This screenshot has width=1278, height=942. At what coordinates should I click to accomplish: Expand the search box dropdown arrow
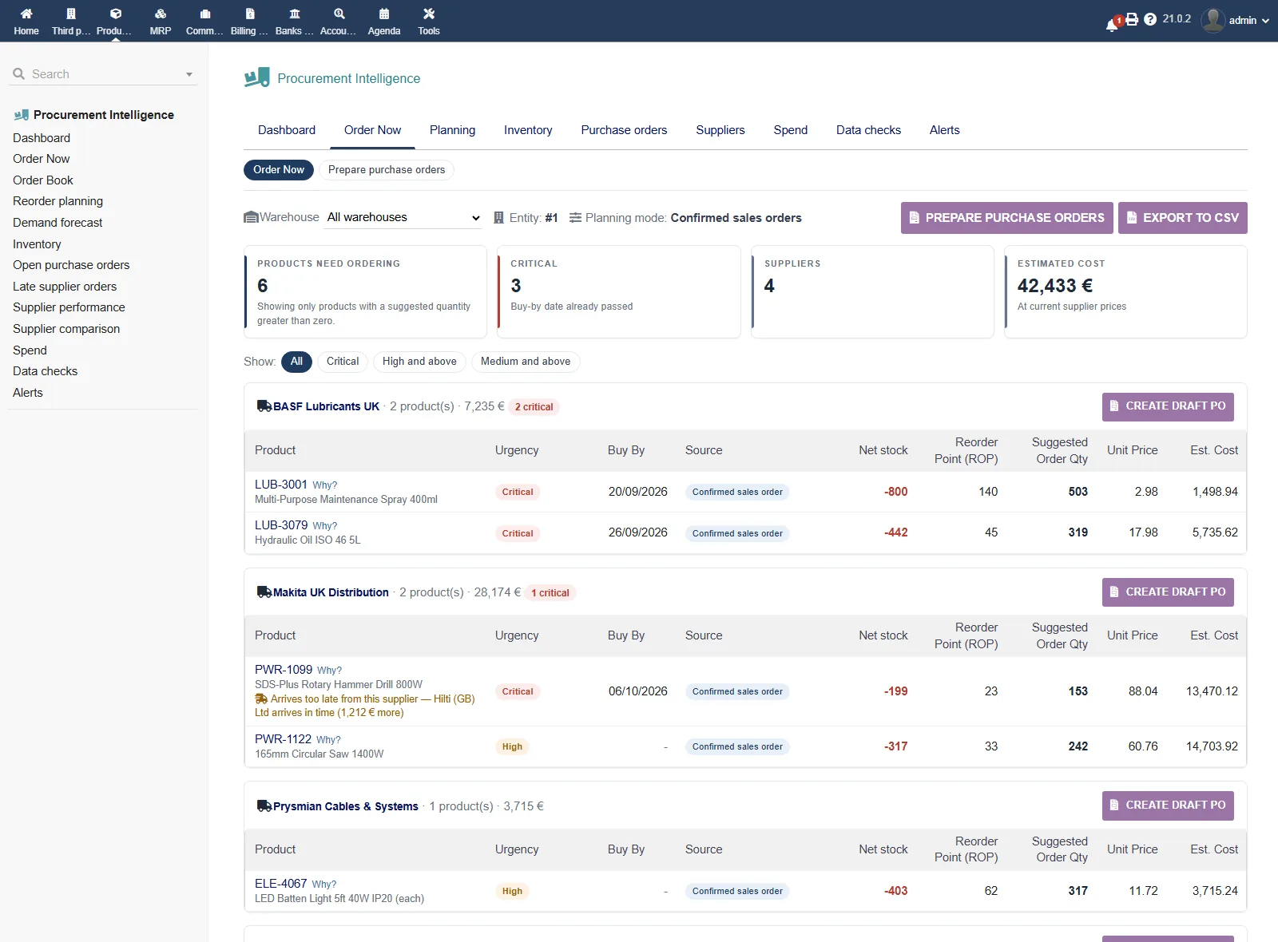click(x=189, y=74)
